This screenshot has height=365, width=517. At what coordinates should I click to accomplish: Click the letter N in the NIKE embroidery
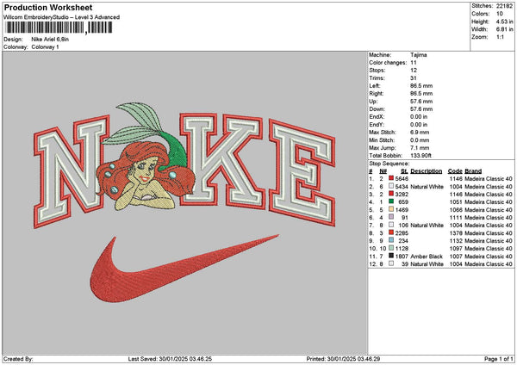(72, 171)
